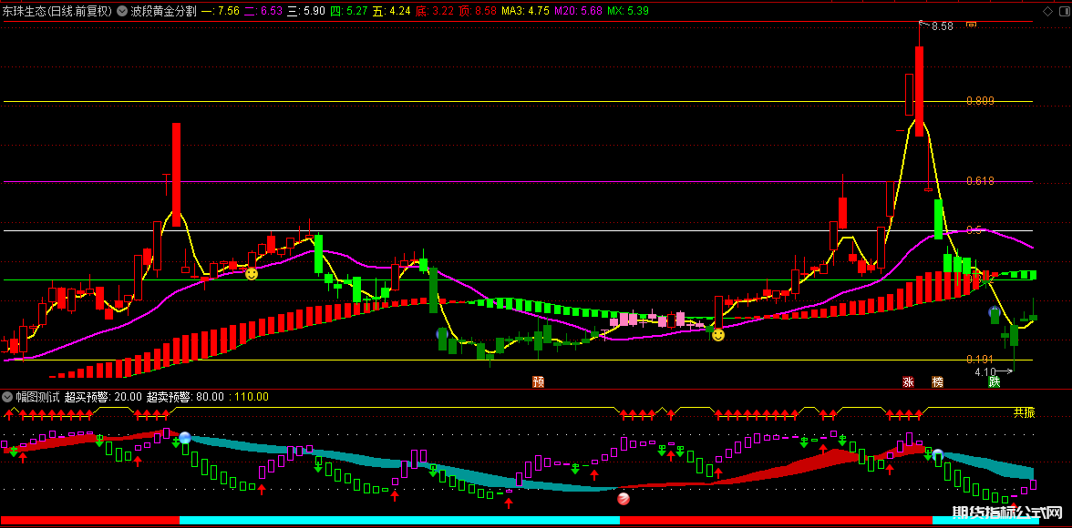Click the legend value 二: 6.53
The height and width of the screenshot is (528, 1072).
[x=263, y=11]
